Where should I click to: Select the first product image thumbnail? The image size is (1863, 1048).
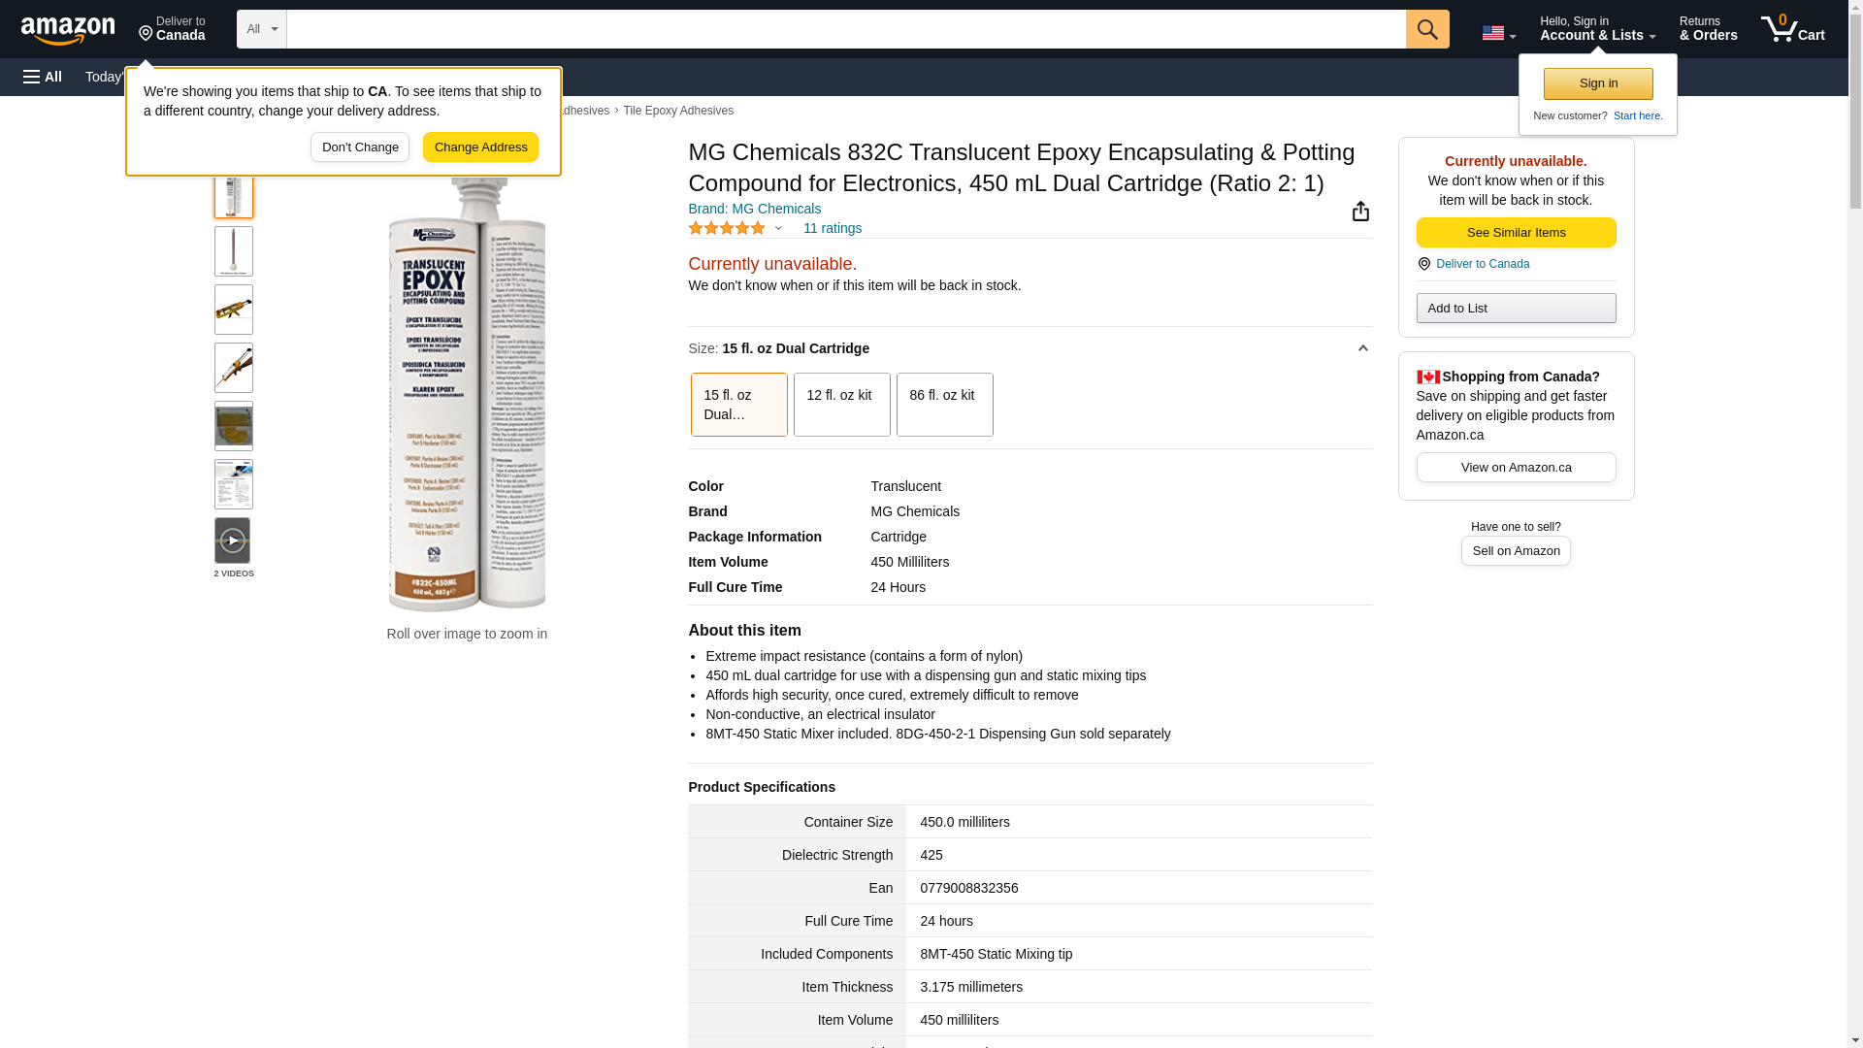[x=234, y=194]
